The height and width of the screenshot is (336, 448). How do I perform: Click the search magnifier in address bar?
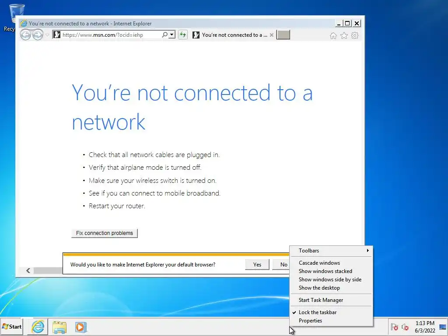tap(164, 35)
